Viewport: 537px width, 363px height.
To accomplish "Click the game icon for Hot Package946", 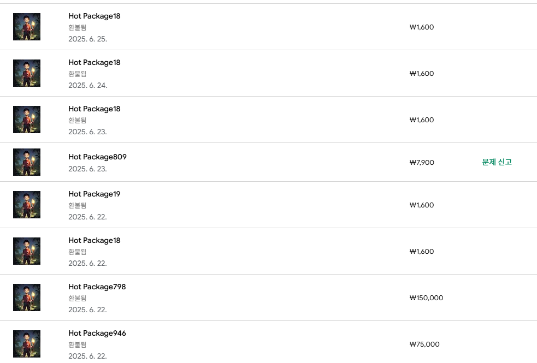I will (27, 344).
